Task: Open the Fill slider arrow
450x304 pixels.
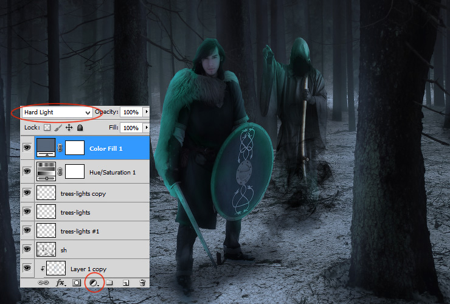Action: (147, 127)
